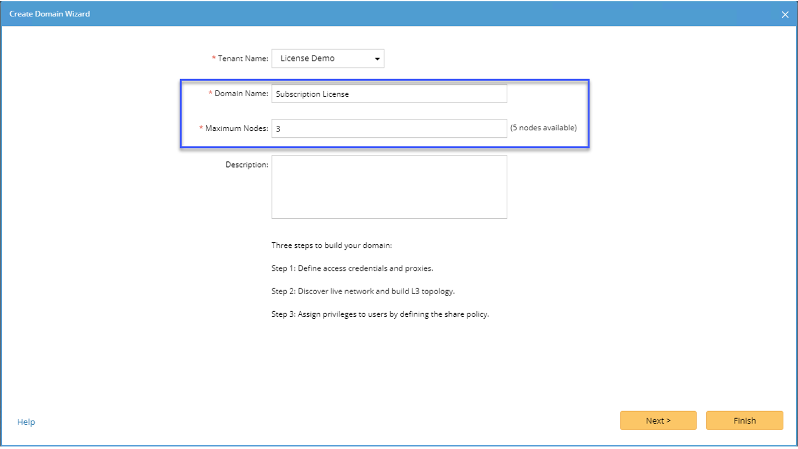
Task: Expand the Tenant Name dropdown arrow
Action: pos(377,59)
